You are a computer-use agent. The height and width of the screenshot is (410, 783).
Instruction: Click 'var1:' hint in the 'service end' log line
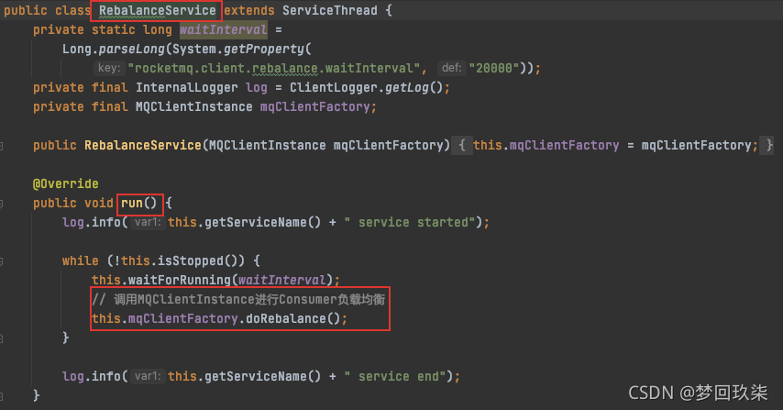pos(147,376)
